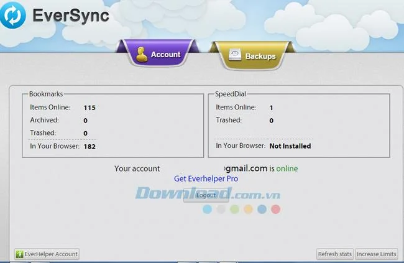
Task: Click the EverSync title text
Action: click(71, 16)
